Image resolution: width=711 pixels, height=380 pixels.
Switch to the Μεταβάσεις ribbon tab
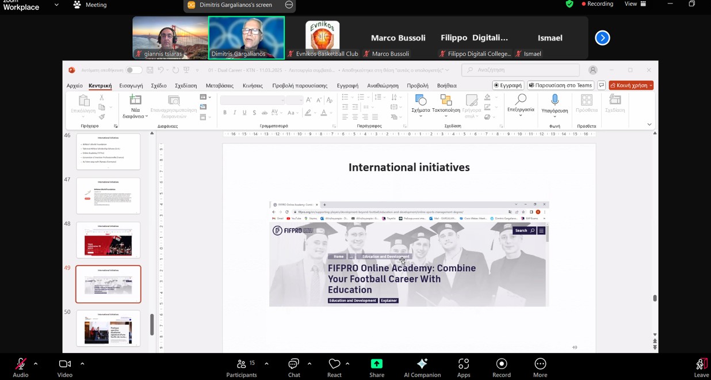pyautogui.click(x=220, y=86)
